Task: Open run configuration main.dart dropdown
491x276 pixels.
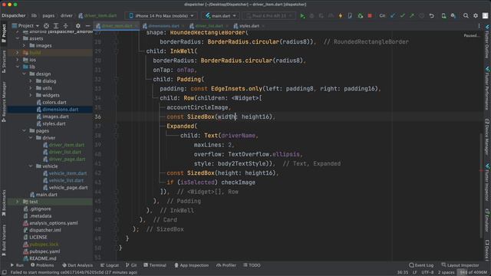Action: coord(220,15)
